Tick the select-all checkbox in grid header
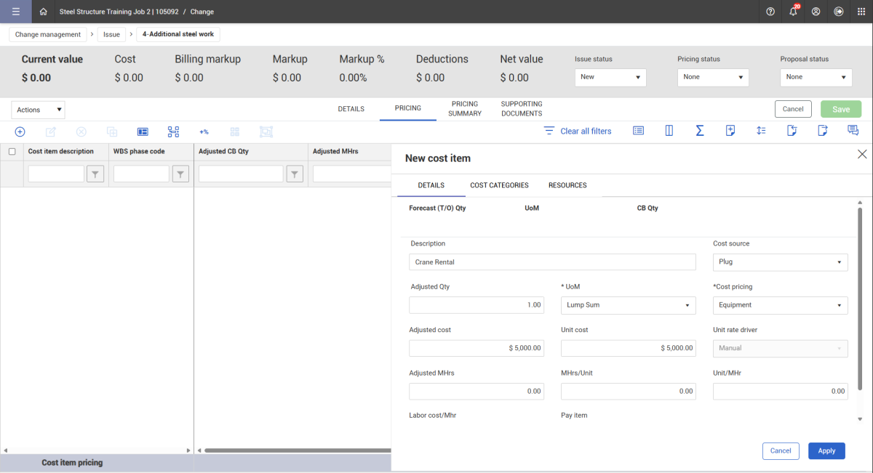The height and width of the screenshot is (473, 873). 12,152
